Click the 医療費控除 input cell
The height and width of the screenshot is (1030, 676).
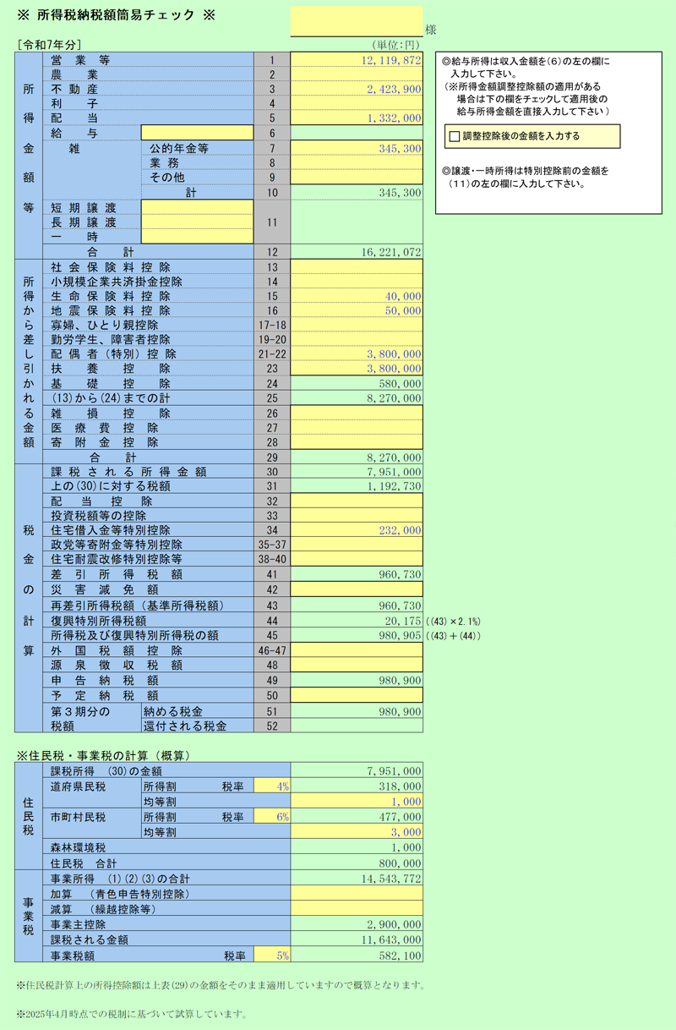click(x=357, y=428)
